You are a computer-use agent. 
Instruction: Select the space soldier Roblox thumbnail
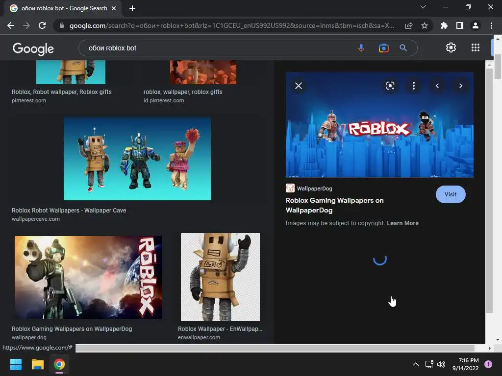pos(88,277)
